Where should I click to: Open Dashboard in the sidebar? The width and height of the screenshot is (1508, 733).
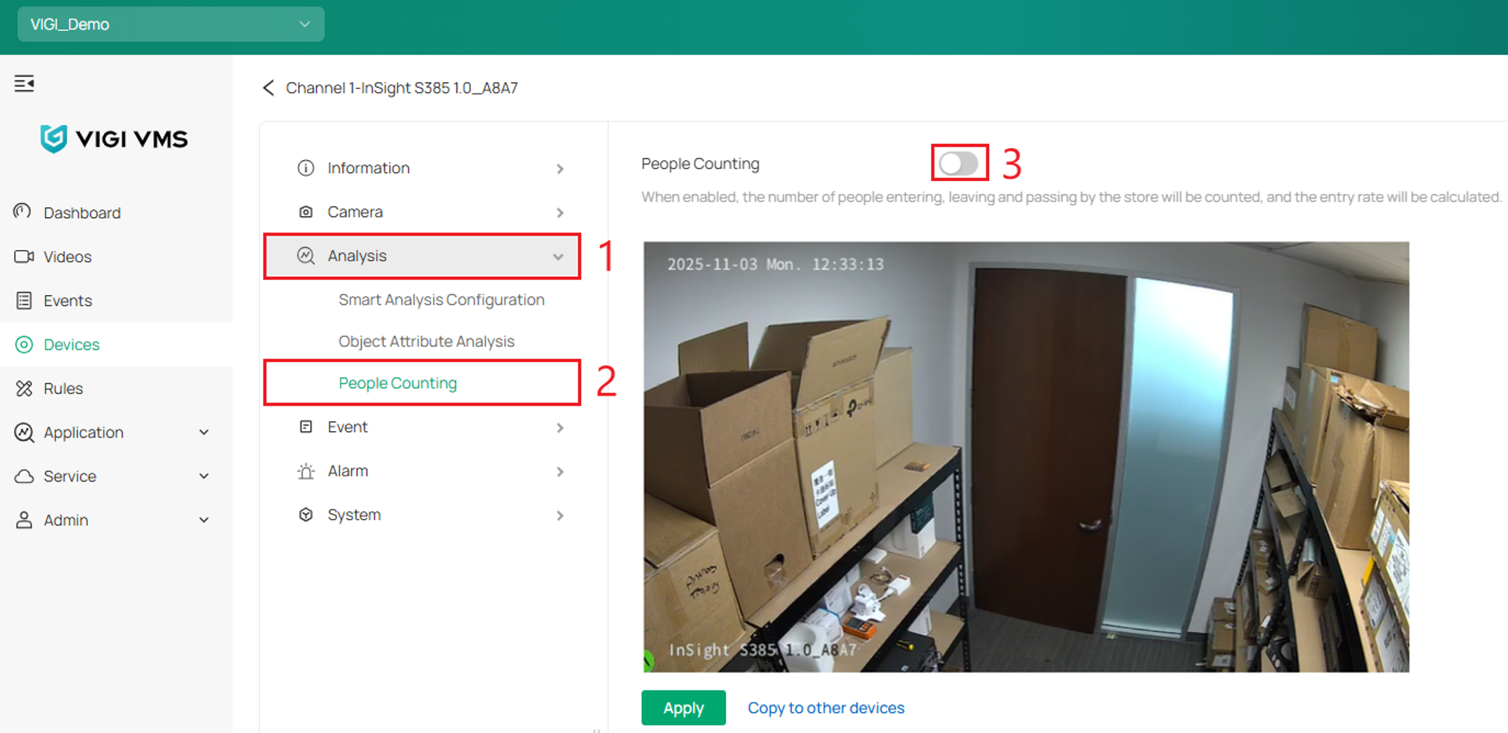pos(116,212)
